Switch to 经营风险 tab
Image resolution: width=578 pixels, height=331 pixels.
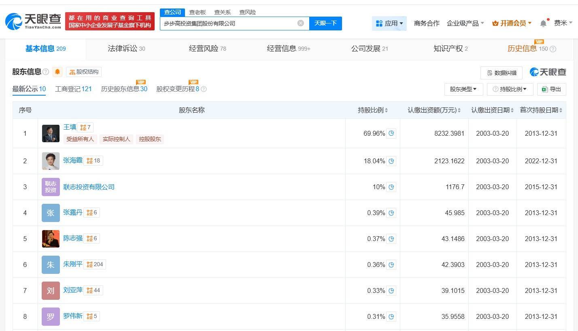coord(208,49)
